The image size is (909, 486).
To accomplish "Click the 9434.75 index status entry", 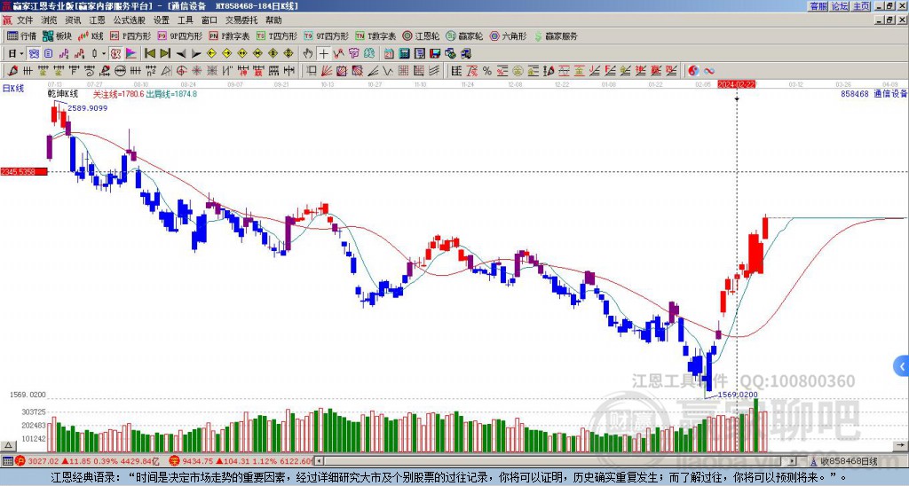I will (x=241, y=461).
